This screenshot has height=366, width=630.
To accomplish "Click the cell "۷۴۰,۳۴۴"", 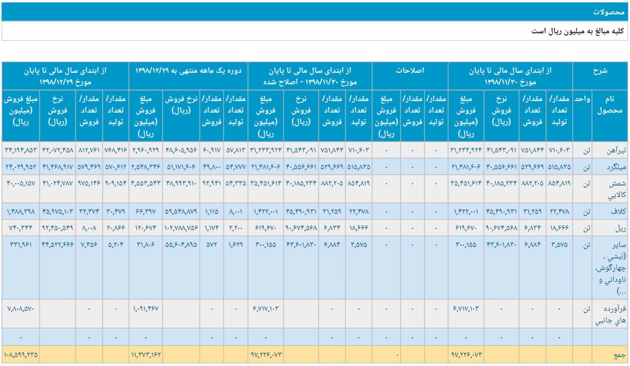I will [21, 228].
